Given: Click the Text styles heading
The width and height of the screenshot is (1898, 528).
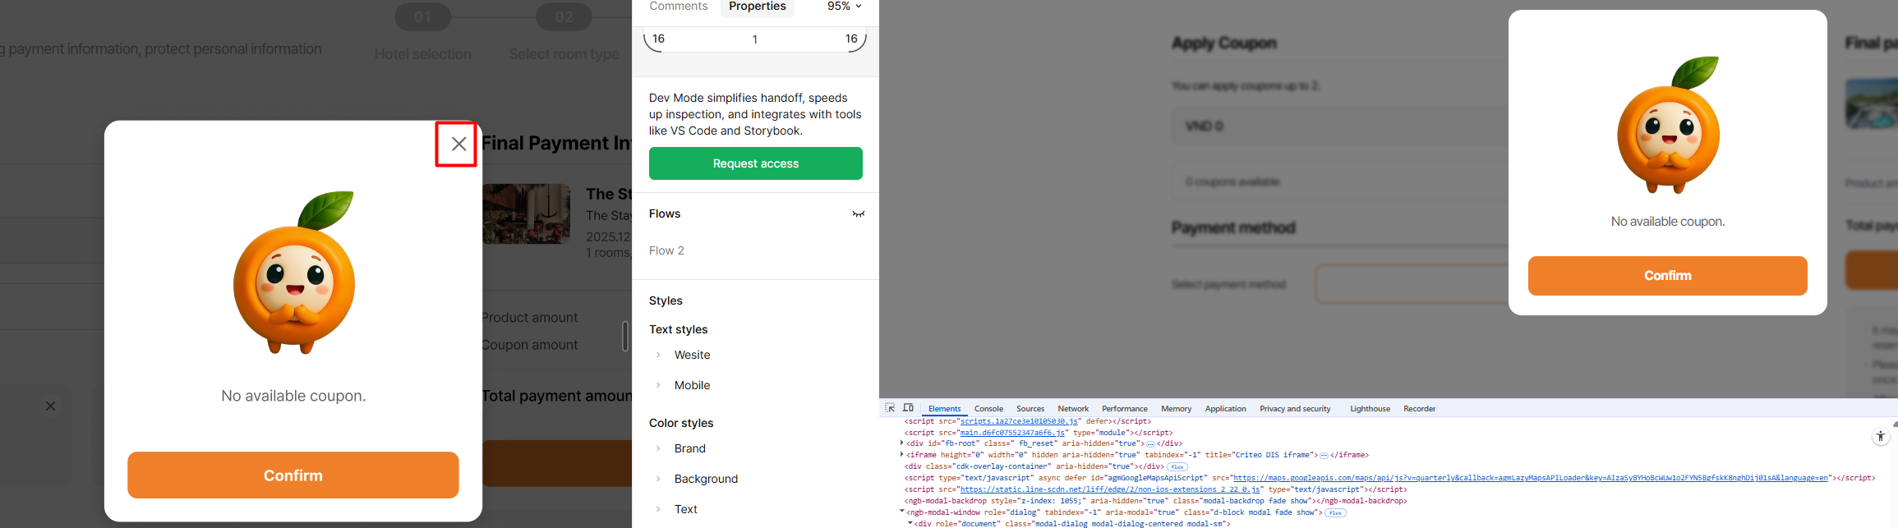Looking at the screenshot, I should [x=678, y=329].
